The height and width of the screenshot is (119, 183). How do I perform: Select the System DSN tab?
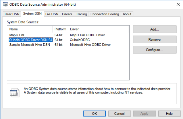32,14
